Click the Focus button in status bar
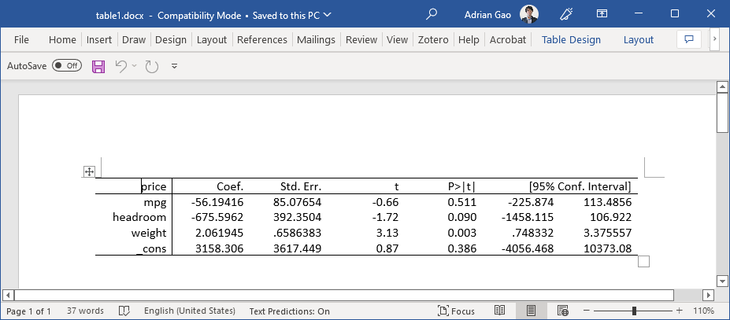The image size is (730, 320). 456,311
